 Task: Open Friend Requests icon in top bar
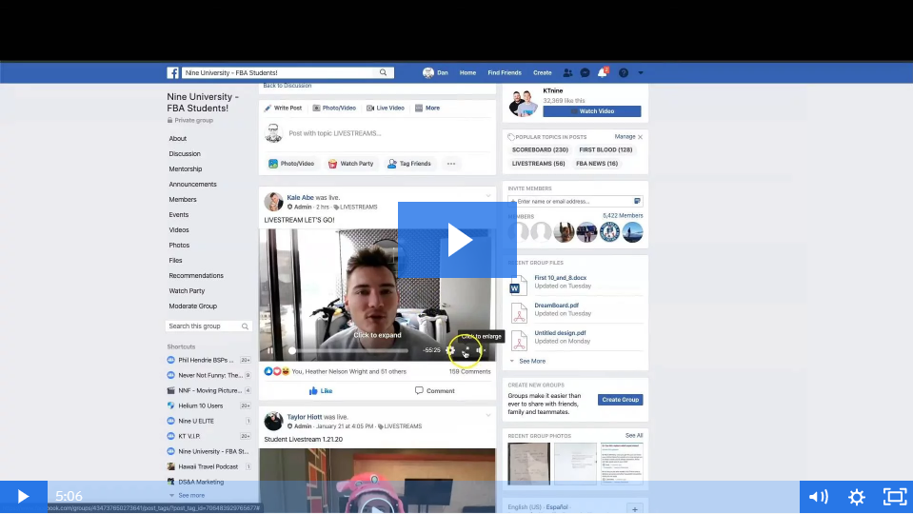567,72
